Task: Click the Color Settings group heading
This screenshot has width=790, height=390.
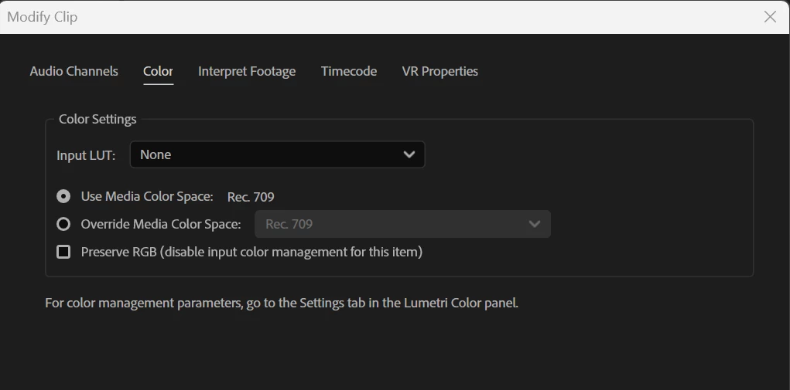Action: tap(97, 119)
